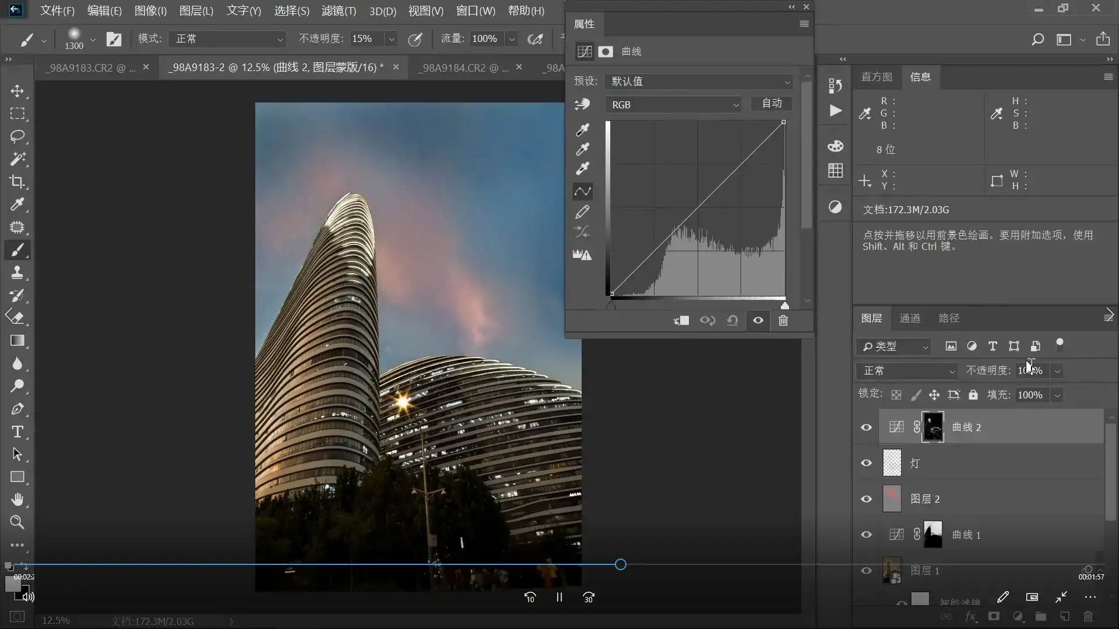Viewport: 1119px width, 629px height.
Task: Select the Gradient tool
Action: coord(17,341)
